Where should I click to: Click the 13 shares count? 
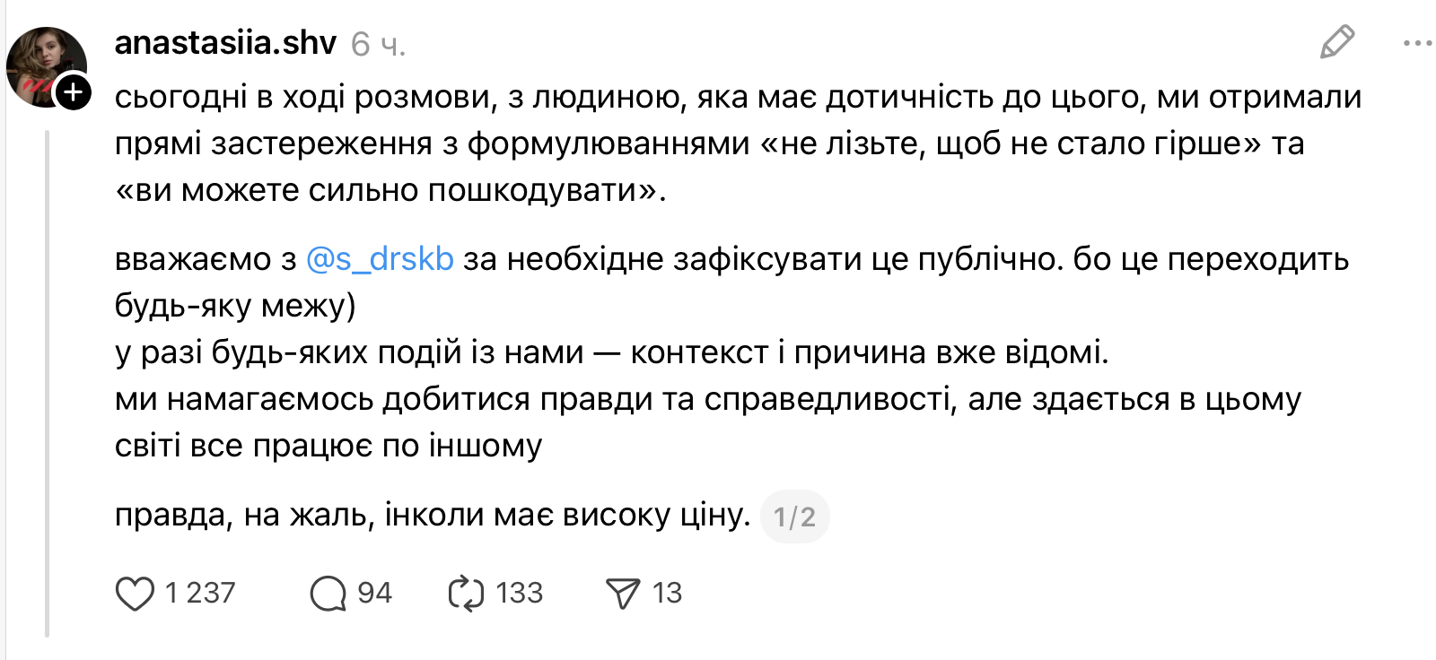pyautogui.click(x=667, y=594)
